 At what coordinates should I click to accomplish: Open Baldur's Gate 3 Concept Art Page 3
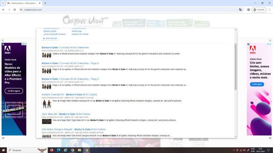pyautogui.click(x=70, y=63)
